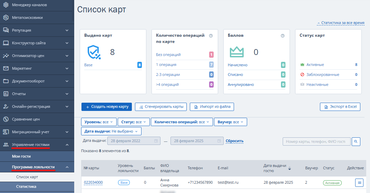Click the help icon beside Баллов
This screenshot has width=370, height=193.
tap(283, 36)
